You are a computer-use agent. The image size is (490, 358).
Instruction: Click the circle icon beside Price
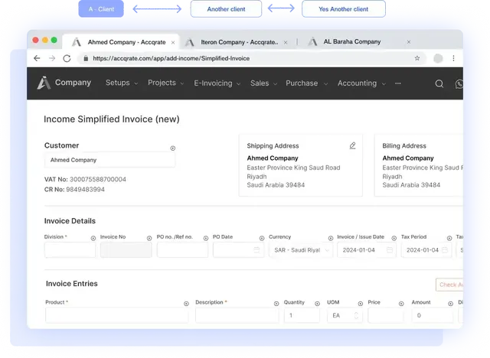click(x=401, y=304)
